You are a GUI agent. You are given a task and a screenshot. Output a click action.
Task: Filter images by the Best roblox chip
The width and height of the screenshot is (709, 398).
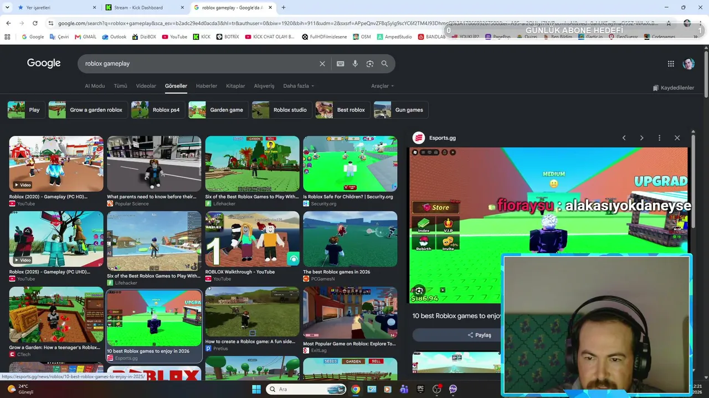coord(343,110)
